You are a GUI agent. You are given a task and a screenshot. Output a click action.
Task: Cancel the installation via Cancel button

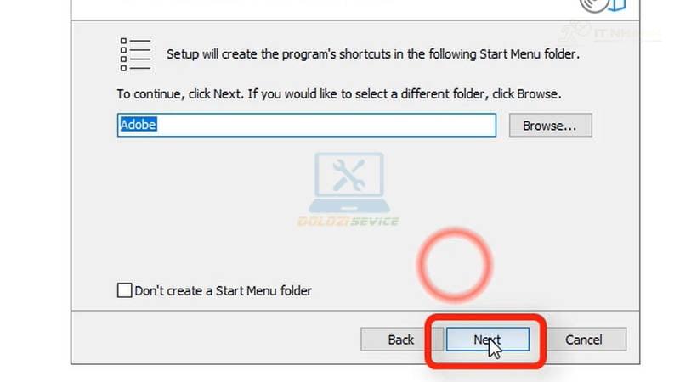click(584, 340)
